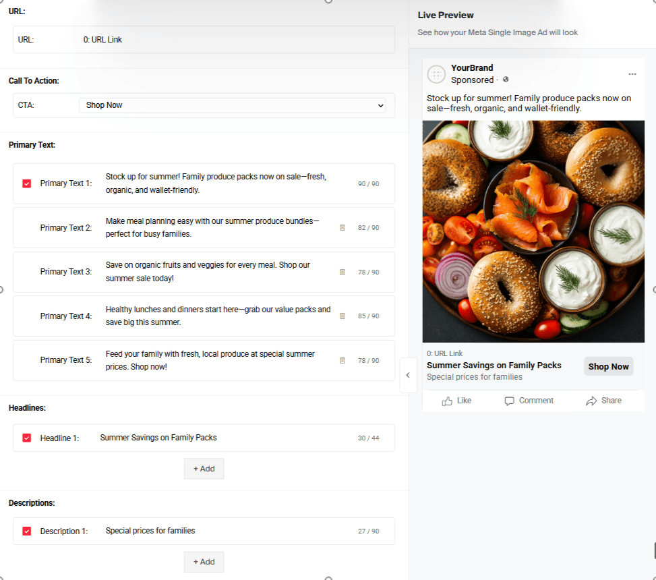This screenshot has height=580, width=656.
Task: Click trash icon for Primary Text 3
Action: [x=342, y=272]
